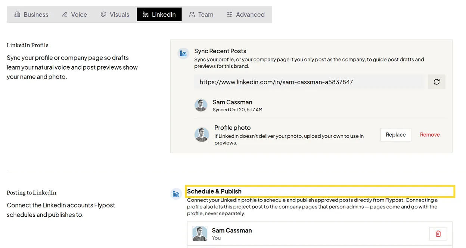
Task: Click the LinkedIn icon beside Sync Recent Posts
Action: 183,54
